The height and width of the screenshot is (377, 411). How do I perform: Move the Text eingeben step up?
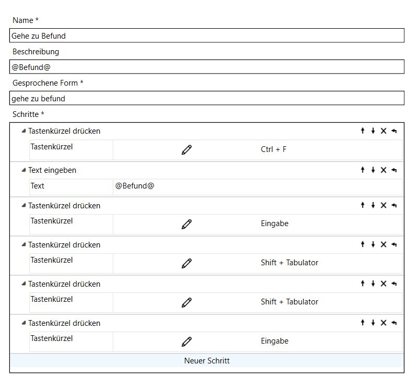point(362,170)
